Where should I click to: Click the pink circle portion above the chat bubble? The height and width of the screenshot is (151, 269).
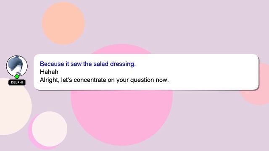pyautogui.click(x=121, y=49)
